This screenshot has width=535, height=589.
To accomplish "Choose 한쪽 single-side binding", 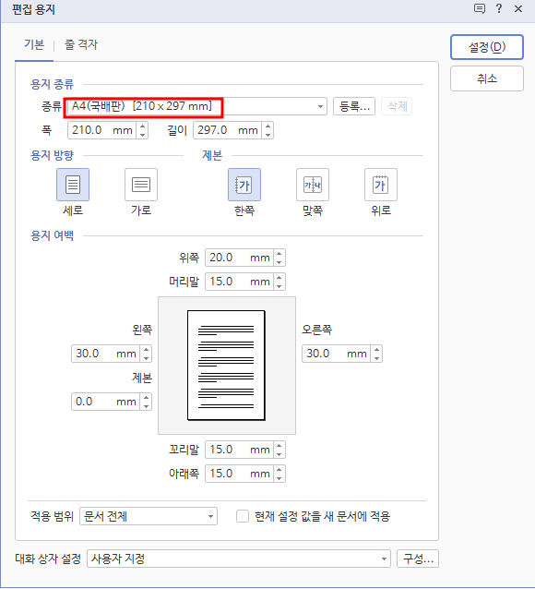I will coord(244,185).
